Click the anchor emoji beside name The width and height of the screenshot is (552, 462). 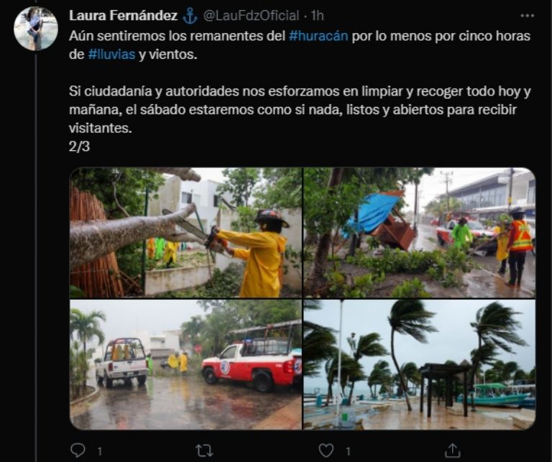[190, 17]
